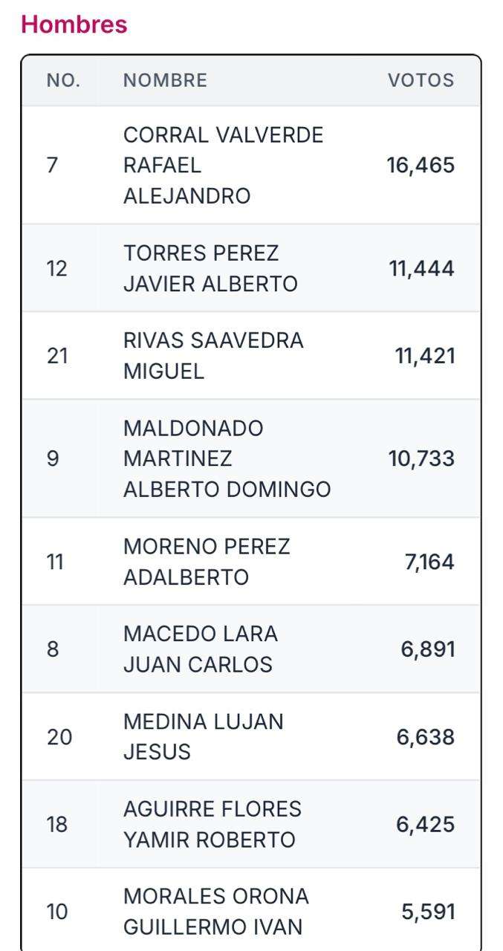Click candidate number 11
Viewport: 503px width, 951px height.
pos(55,562)
